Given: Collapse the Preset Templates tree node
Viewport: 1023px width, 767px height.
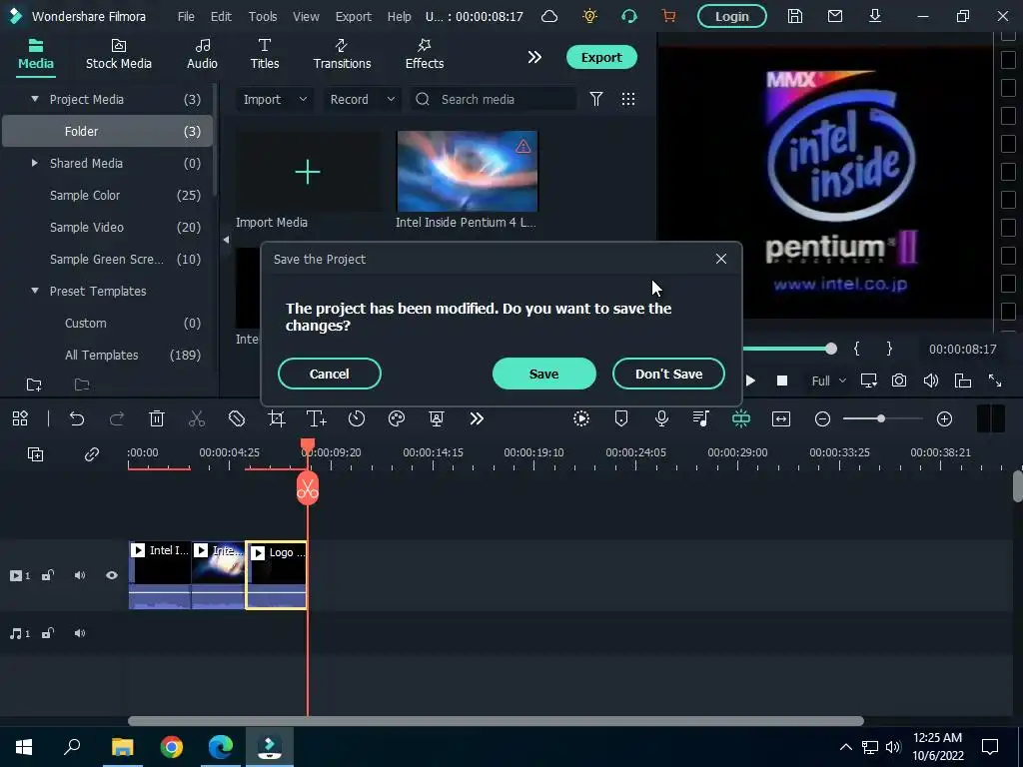Looking at the screenshot, I should [x=35, y=291].
